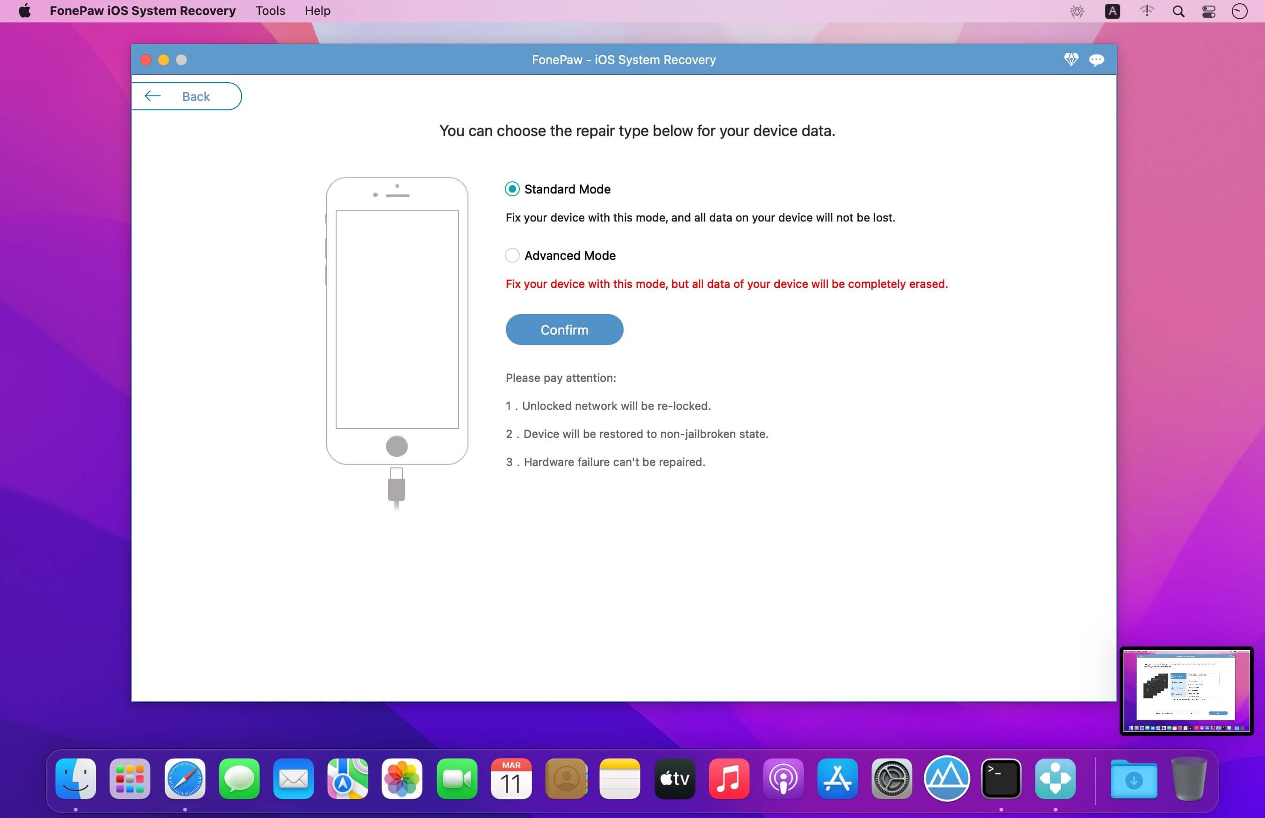
Task: Click the Back arrow icon
Action: point(152,96)
